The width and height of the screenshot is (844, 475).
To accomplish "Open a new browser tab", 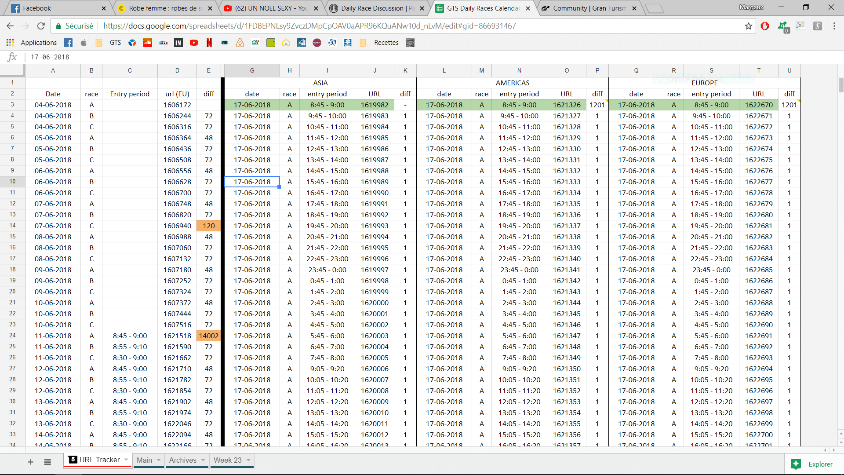I will 654,8.
